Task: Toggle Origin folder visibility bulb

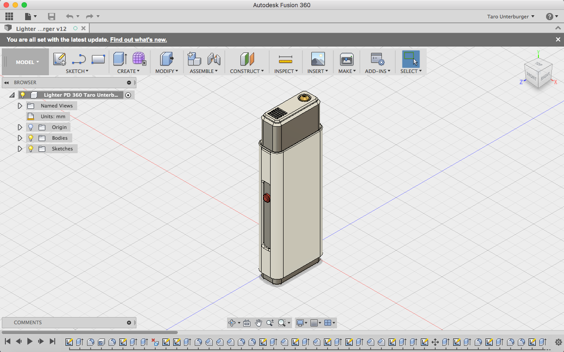Action: [x=31, y=127]
